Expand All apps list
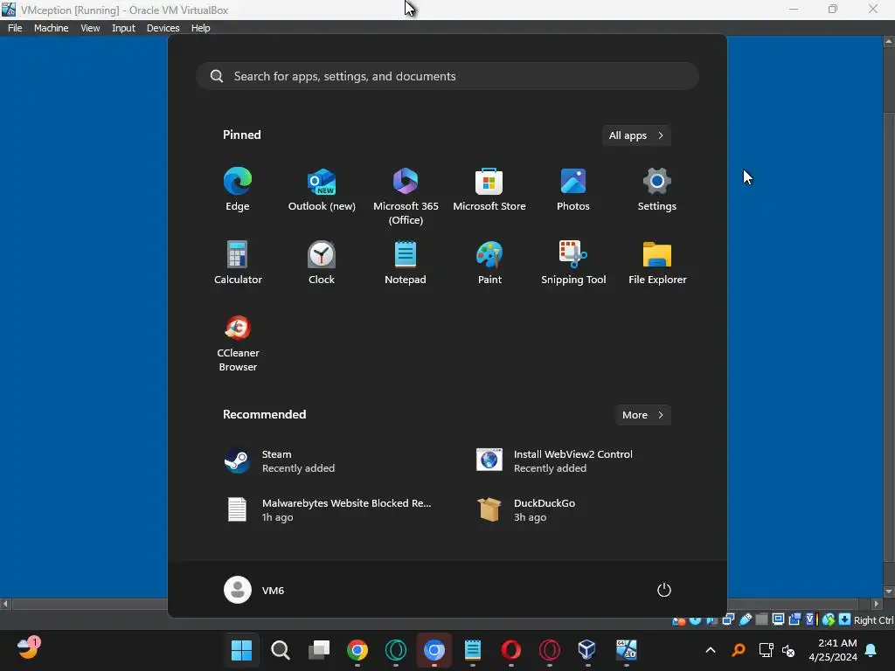 636,135
